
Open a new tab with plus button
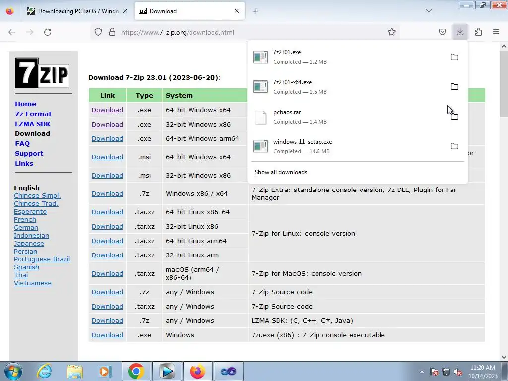(x=255, y=11)
